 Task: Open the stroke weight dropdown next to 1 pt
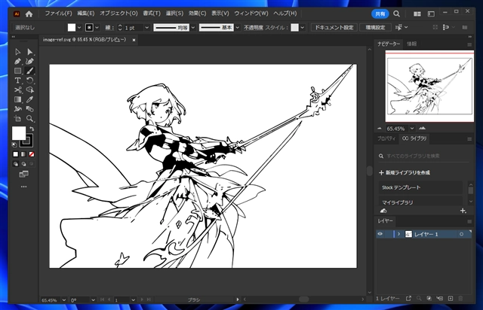click(x=146, y=28)
